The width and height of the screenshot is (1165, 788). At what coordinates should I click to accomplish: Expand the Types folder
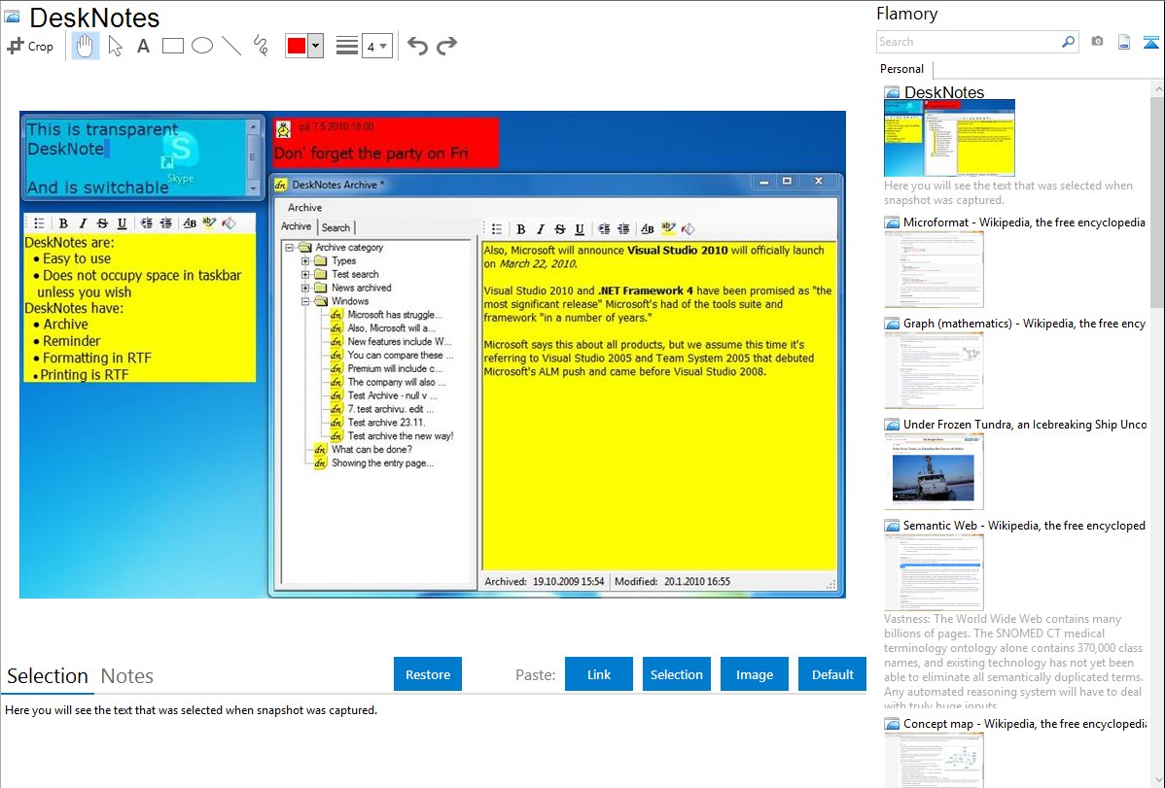click(305, 260)
